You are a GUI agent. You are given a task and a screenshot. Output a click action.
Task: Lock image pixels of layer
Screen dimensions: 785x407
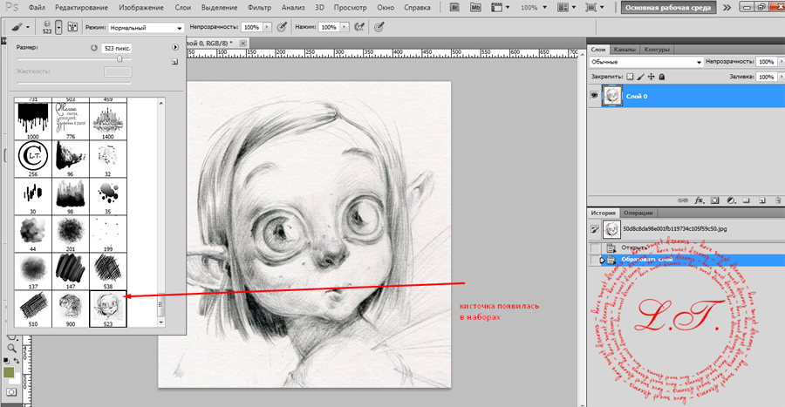(x=640, y=77)
